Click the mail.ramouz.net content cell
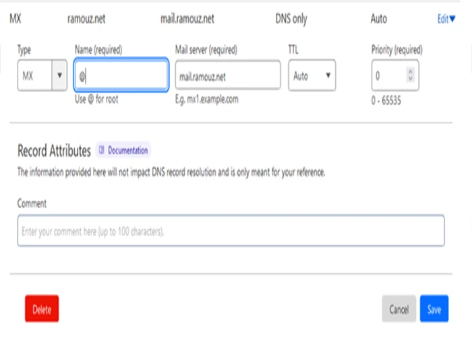Screen dimensions: 472x337 click(187, 19)
